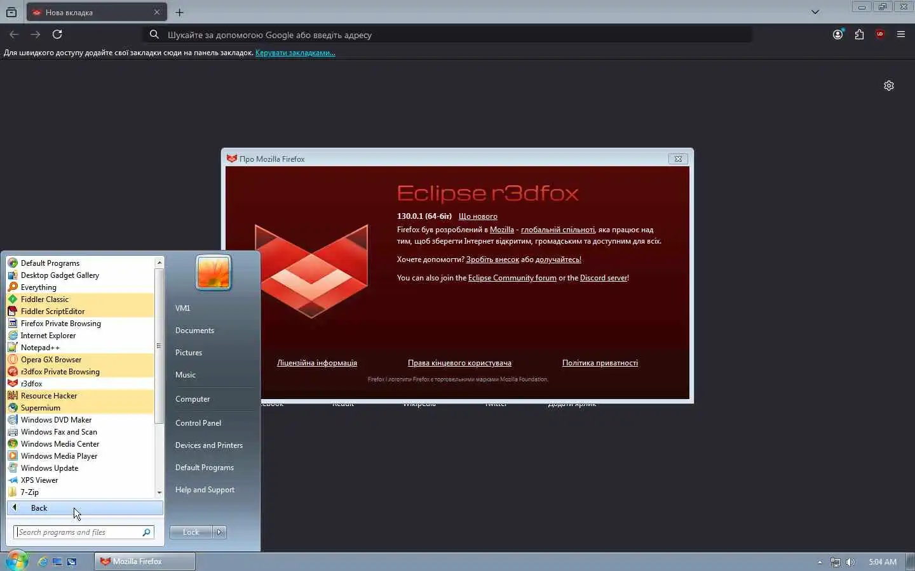Open 'Зробіть внесок' link
The width and height of the screenshot is (915, 571).
[x=492, y=259]
